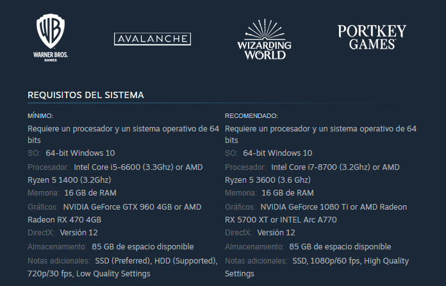Click 'Radeon RX 470 4GB' text
The width and height of the screenshot is (446, 286).
click(x=64, y=220)
